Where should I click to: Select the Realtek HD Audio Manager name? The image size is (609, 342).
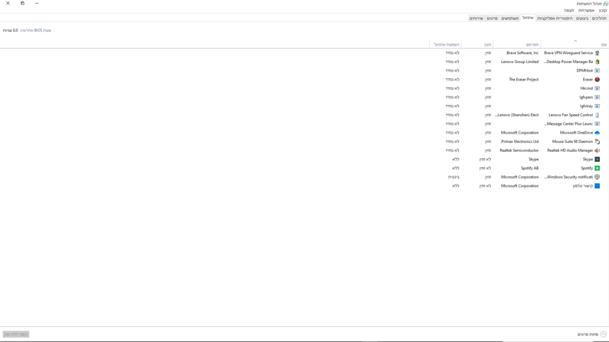point(569,150)
